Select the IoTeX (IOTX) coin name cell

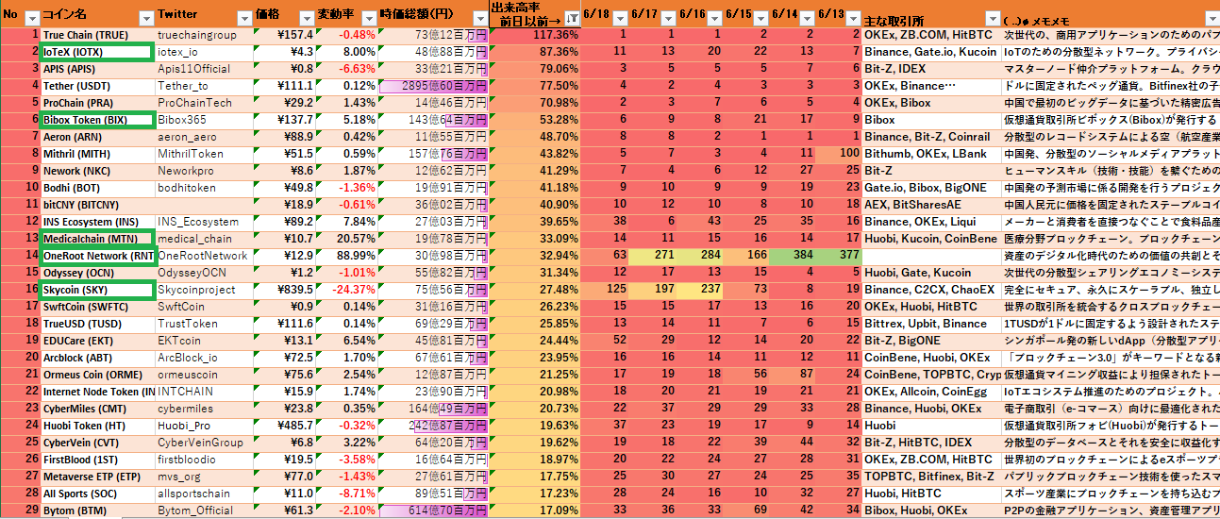coord(96,52)
